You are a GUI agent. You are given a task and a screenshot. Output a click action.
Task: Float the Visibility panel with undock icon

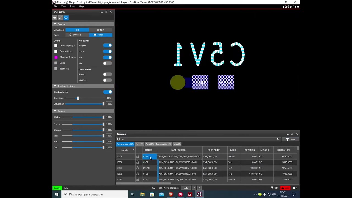click(106, 12)
